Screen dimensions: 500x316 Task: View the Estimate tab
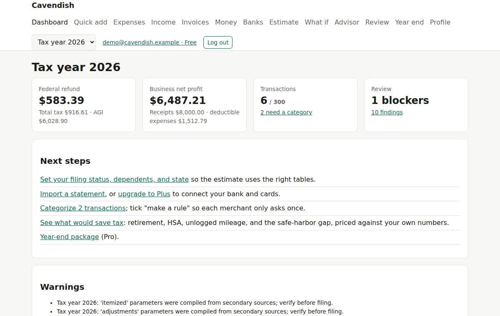coord(284,22)
